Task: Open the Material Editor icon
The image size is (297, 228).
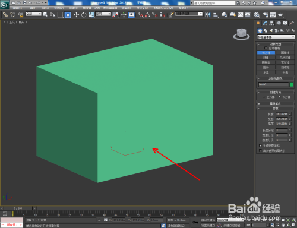Action: 257,15
